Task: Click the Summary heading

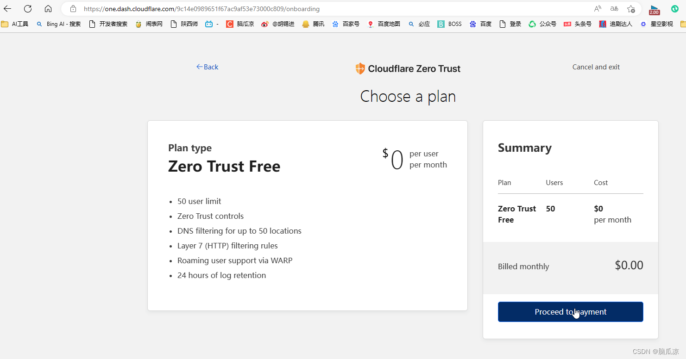Action: point(525,148)
